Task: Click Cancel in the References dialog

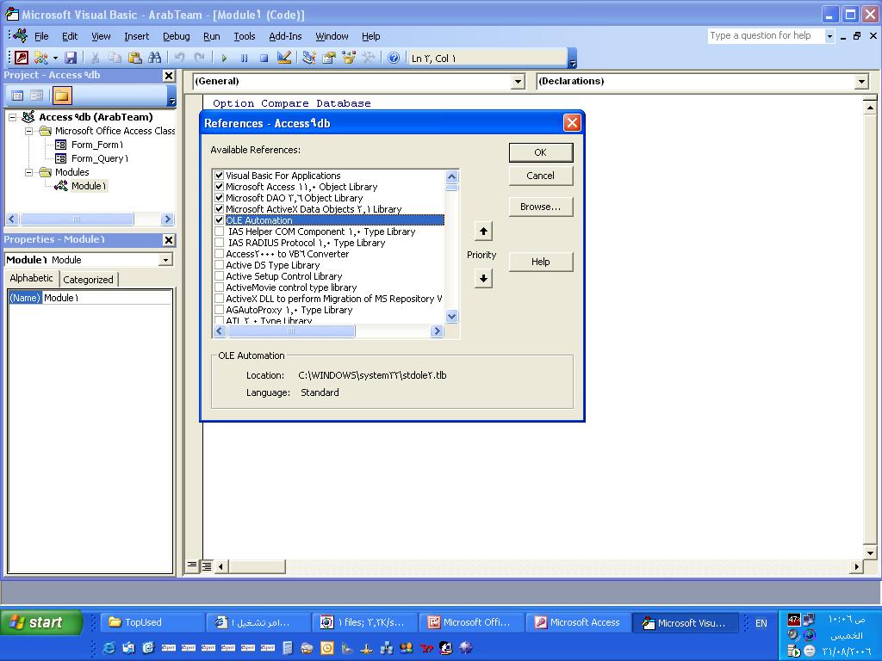Action: click(541, 176)
